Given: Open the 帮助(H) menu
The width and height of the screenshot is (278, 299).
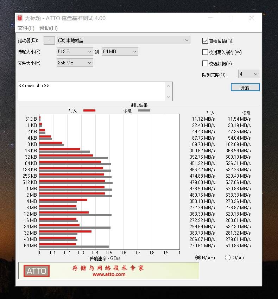Looking at the screenshot, I should coord(49,28).
